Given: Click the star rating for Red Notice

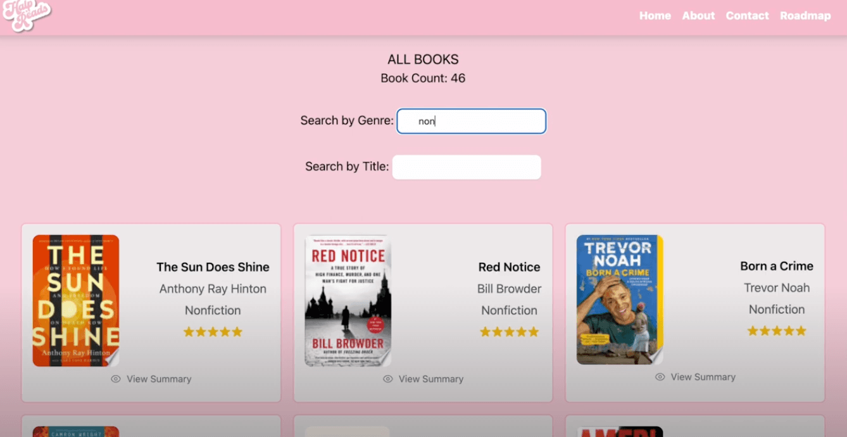Looking at the screenshot, I should click(x=509, y=332).
